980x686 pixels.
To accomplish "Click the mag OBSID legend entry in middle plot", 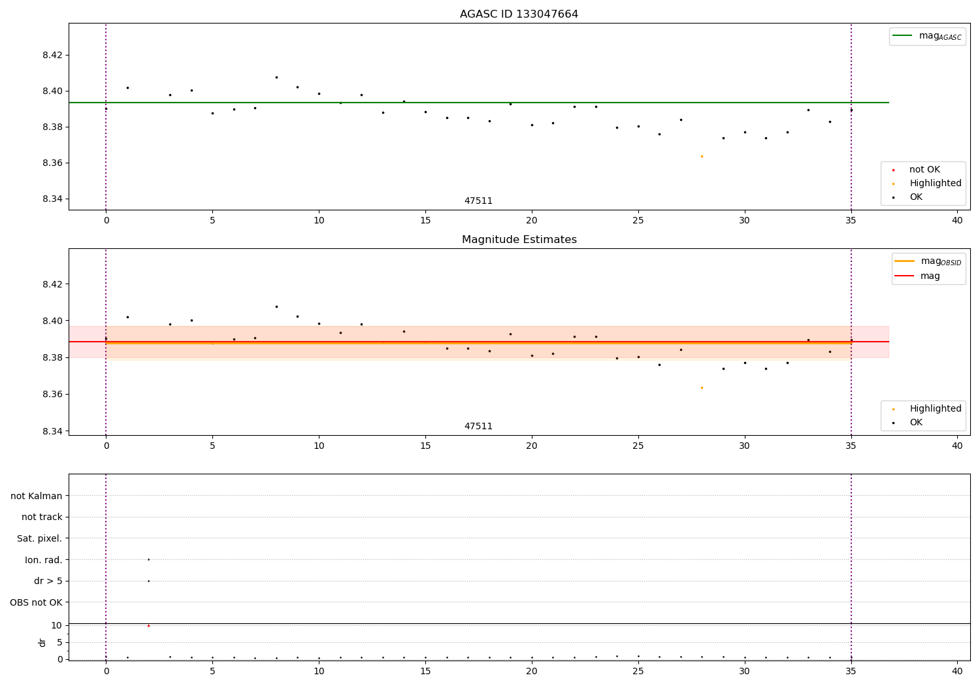I will pos(928,261).
